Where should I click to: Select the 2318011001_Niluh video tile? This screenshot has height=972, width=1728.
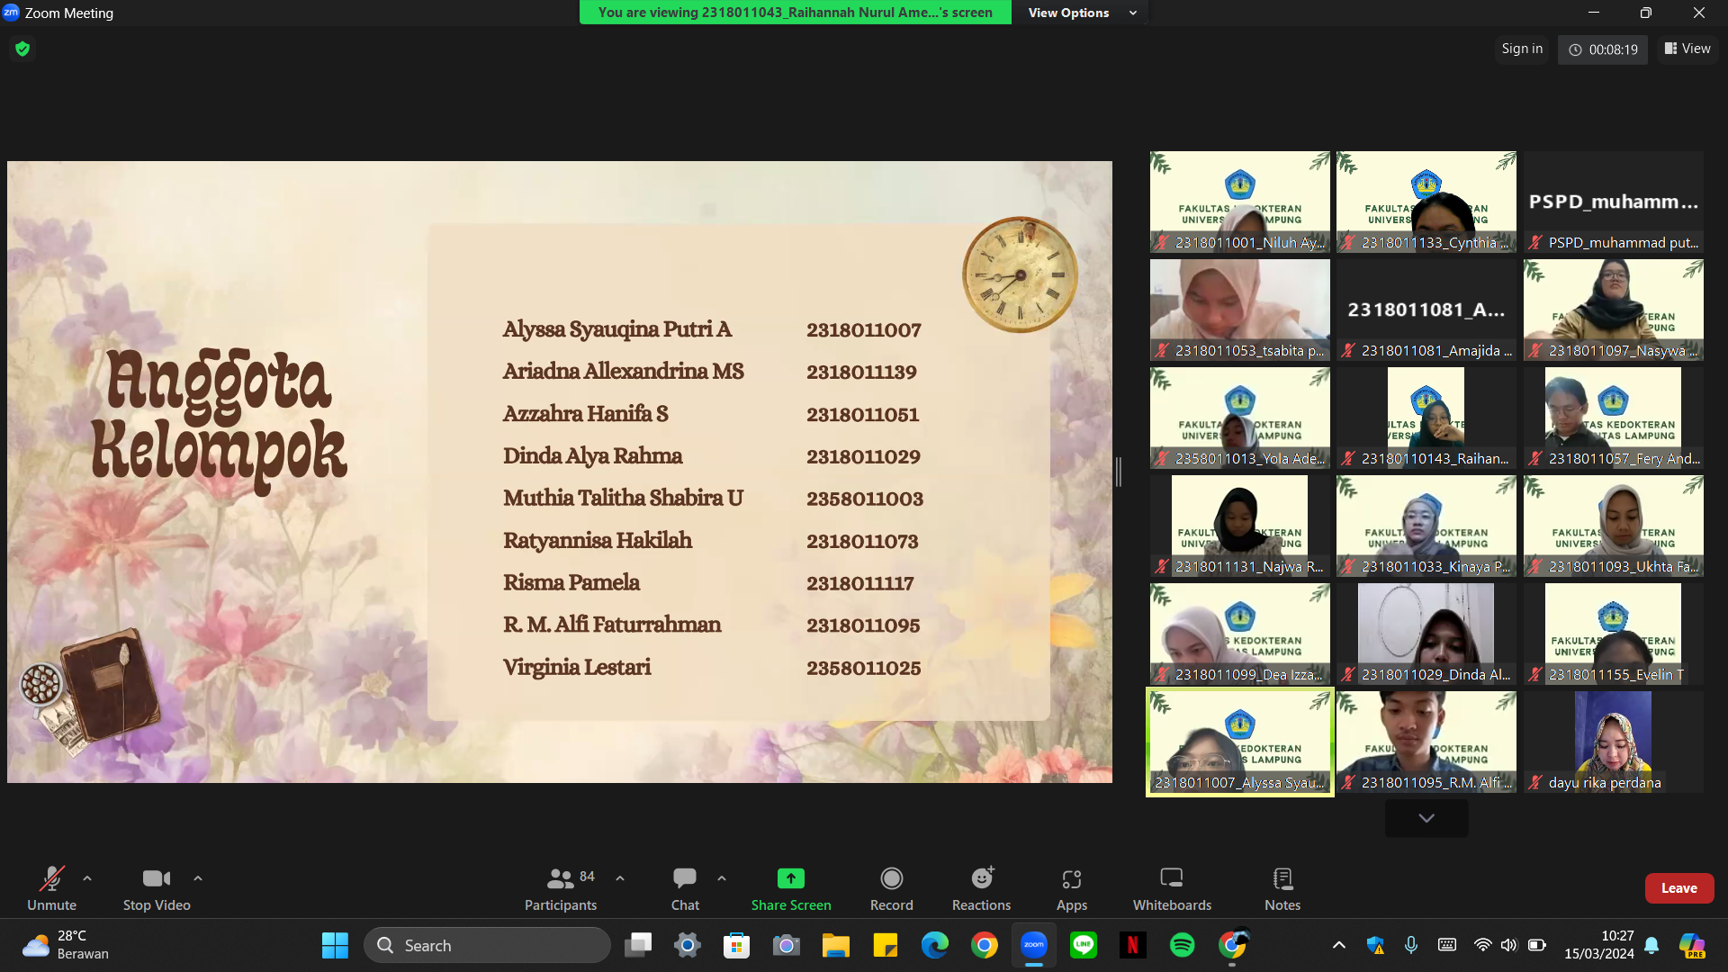pos(1240,202)
